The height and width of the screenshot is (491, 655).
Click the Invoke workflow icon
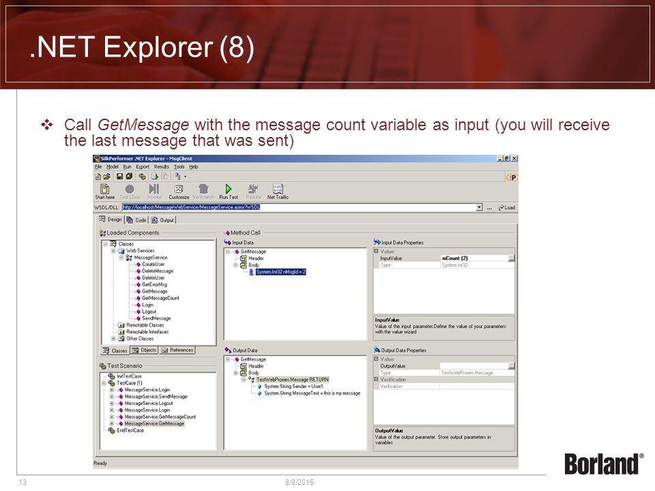pos(154,189)
